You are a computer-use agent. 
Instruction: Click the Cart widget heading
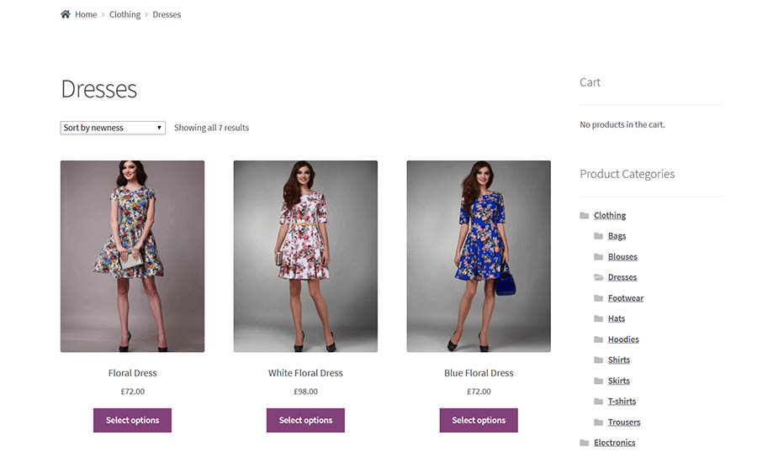click(x=590, y=82)
